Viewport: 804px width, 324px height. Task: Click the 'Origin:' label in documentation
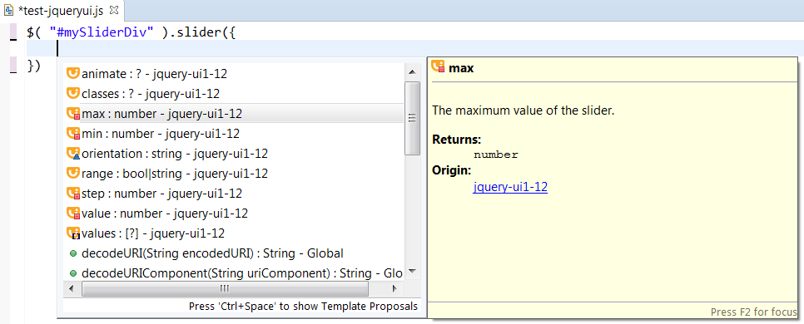click(452, 170)
